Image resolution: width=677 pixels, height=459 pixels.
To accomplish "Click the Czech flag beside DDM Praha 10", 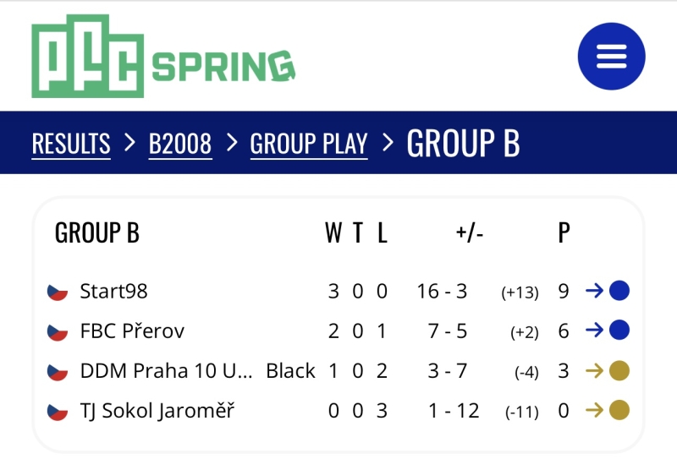I will 58,372.
